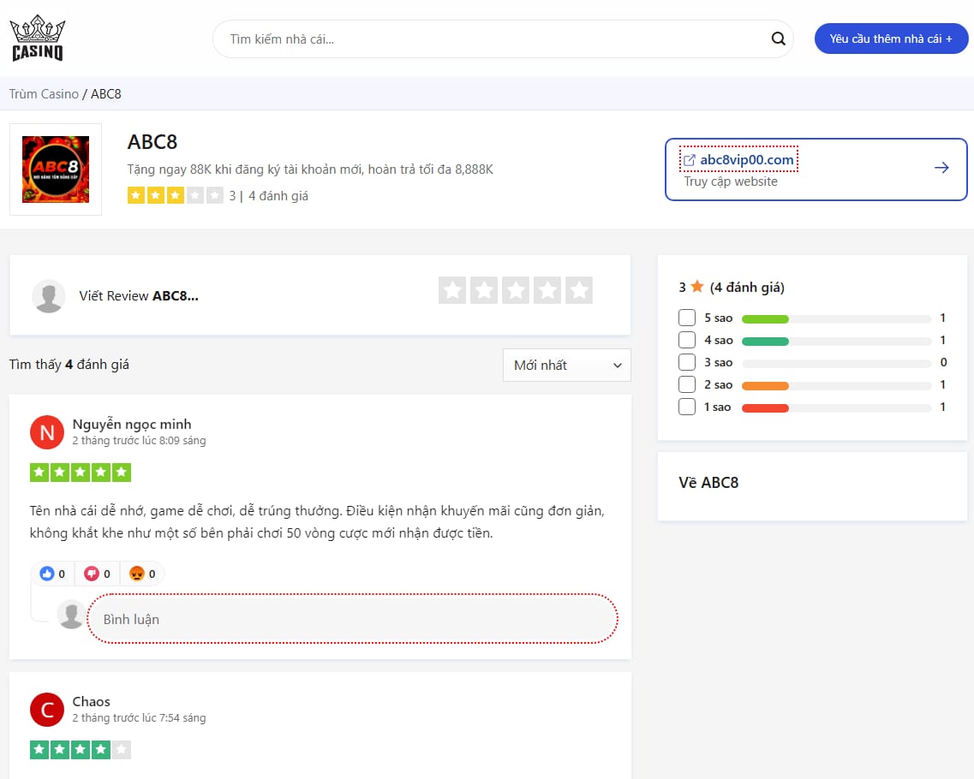The width and height of the screenshot is (974, 779).
Task: Click Yêu cầu thêm nhà cái button
Action: 891,39
